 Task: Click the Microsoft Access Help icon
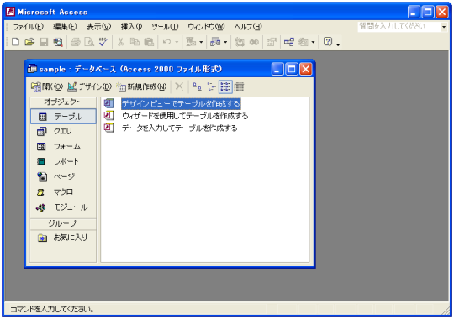328,42
